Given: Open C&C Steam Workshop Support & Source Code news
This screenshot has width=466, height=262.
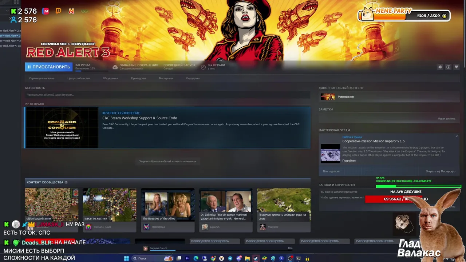Looking at the screenshot, I should point(140,118).
